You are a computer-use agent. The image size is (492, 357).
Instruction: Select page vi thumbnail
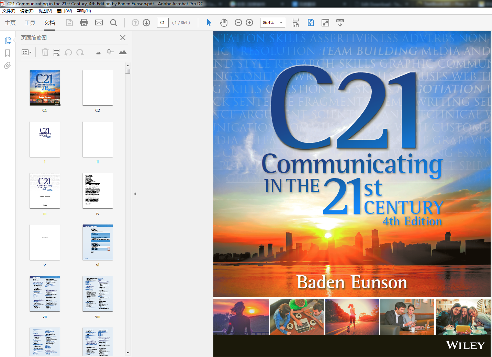point(98,242)
